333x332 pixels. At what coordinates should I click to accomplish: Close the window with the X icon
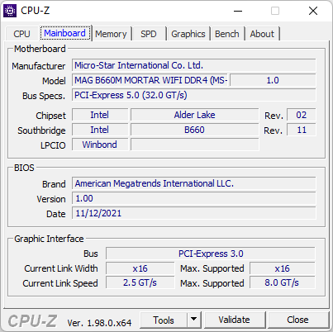pos(313,11)
